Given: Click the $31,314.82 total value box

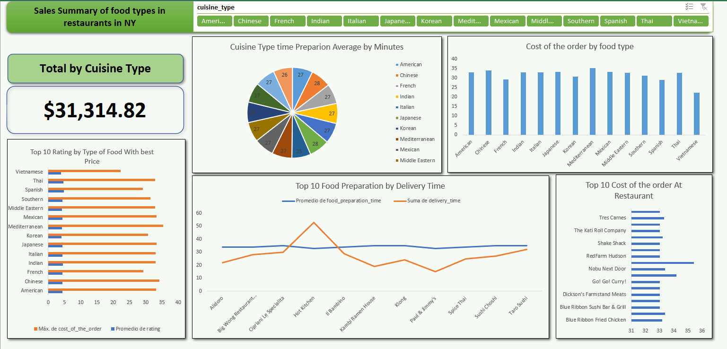Looking at the screenshot, I should tap(95, 109).
